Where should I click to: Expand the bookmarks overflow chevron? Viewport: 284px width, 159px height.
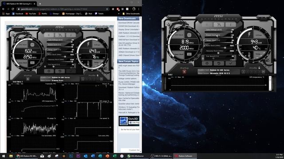(118, 14)
